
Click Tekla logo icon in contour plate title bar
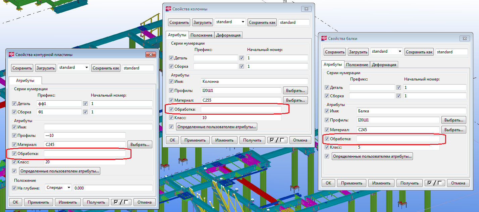tap(11, 54)
